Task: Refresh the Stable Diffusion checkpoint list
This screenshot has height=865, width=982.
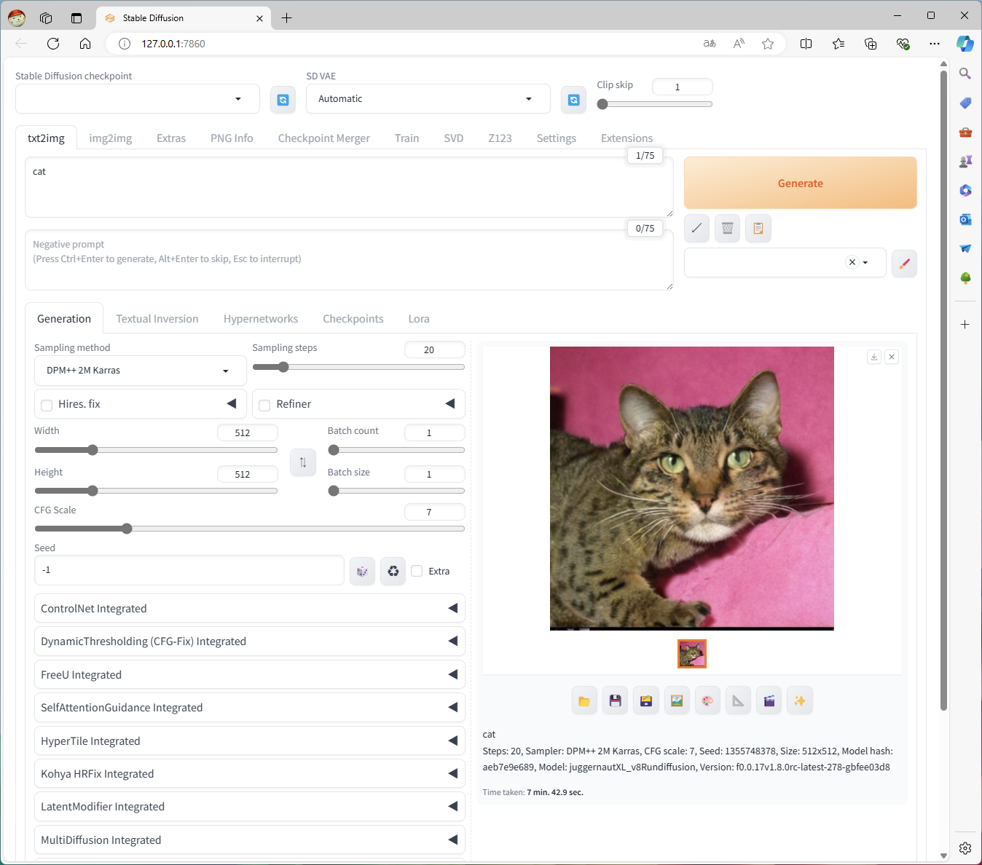Action: 283,100
